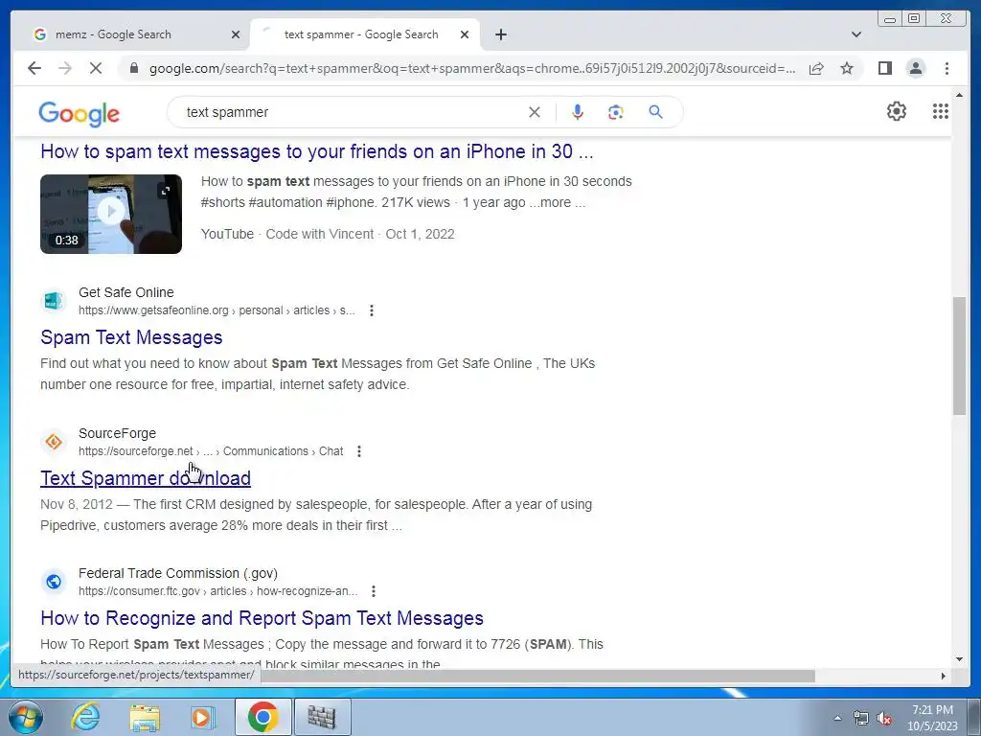Click the scroll down arrow
981x736 pixels.
point(959,659)
